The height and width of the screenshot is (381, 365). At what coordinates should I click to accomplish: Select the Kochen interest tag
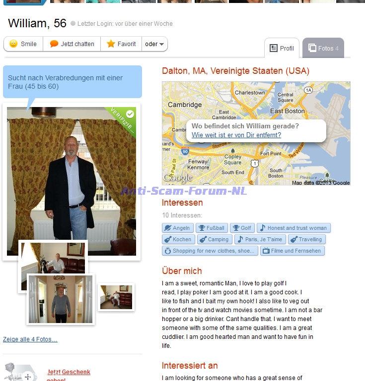[x=178, y=239]
